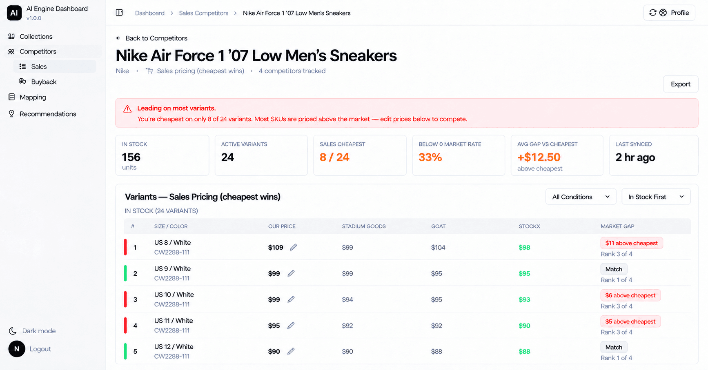The image size is (708, 370).
Task: Click the Competitors sidebar icon
Action: coord(11,51)
